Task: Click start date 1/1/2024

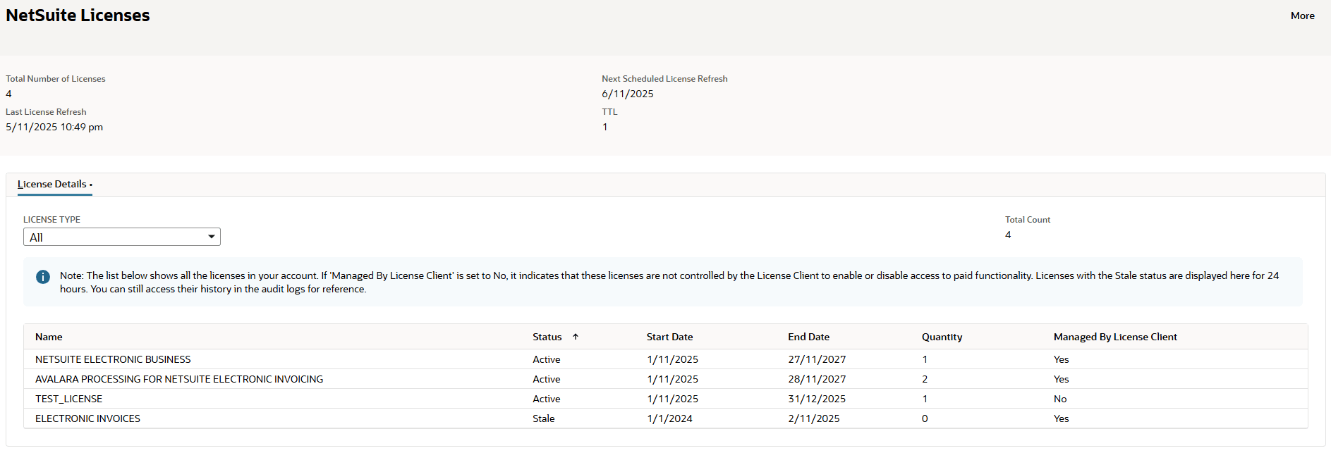Action: (x=669, y=418)
